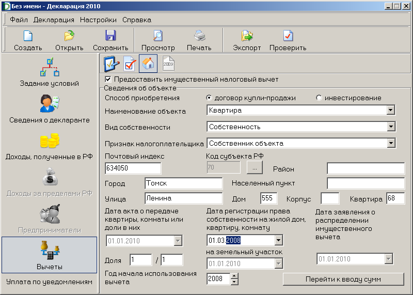Screen dimensions: 413x295
Task: Open the Справка menu
Action: click(x=137, y=20)
